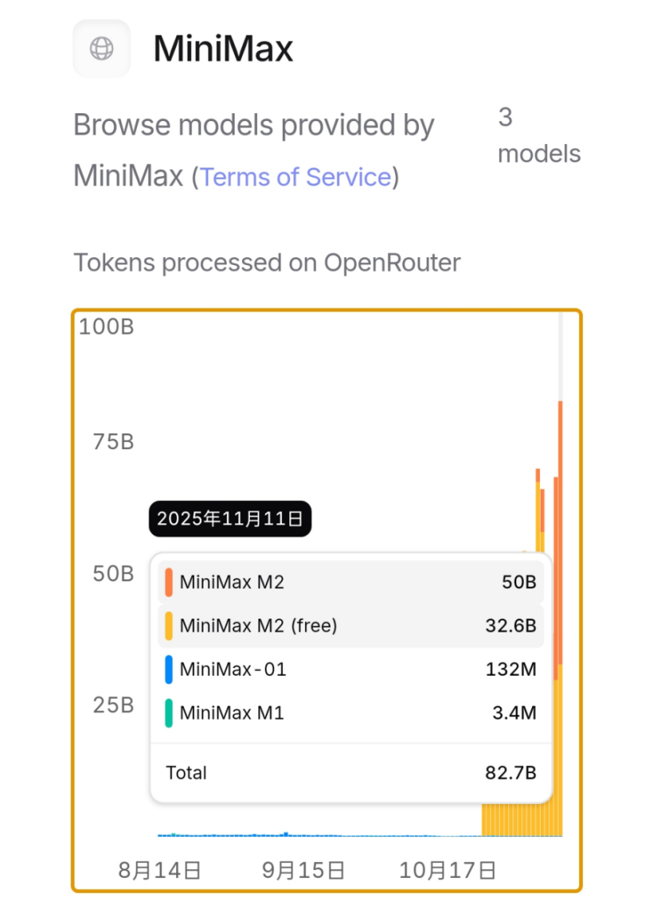Click the 8月14日 axis label
This screenshot has height=918, width=653.
(160, 869)
